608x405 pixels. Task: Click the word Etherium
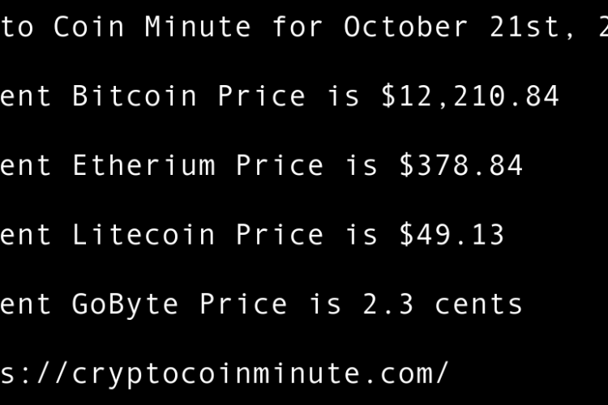coord(144,166)
